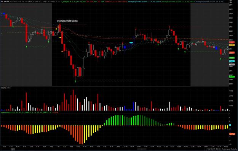238x151 pixels.
Task: Click the 12:00 time axis label
Action: (x=179, y=146)
